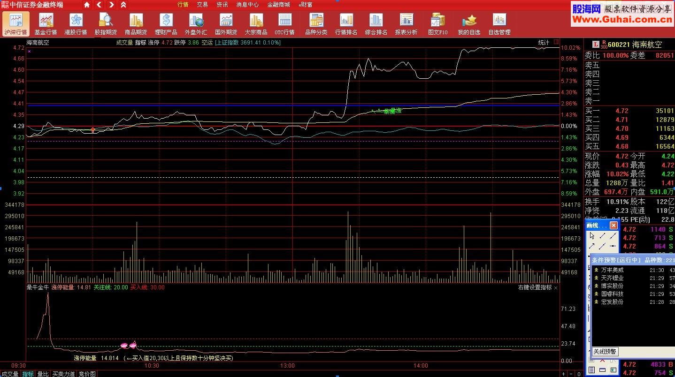675x377 pixels.
Task: Open 商品期货 commodity futures
Action: point(136,24)
